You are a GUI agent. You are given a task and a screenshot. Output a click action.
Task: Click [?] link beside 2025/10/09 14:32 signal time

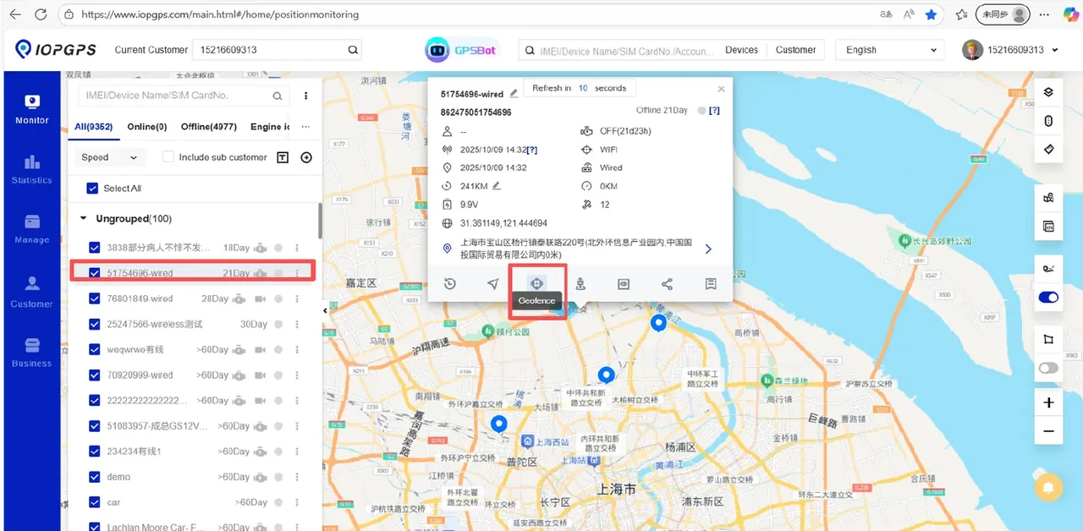tap(531, 150)
